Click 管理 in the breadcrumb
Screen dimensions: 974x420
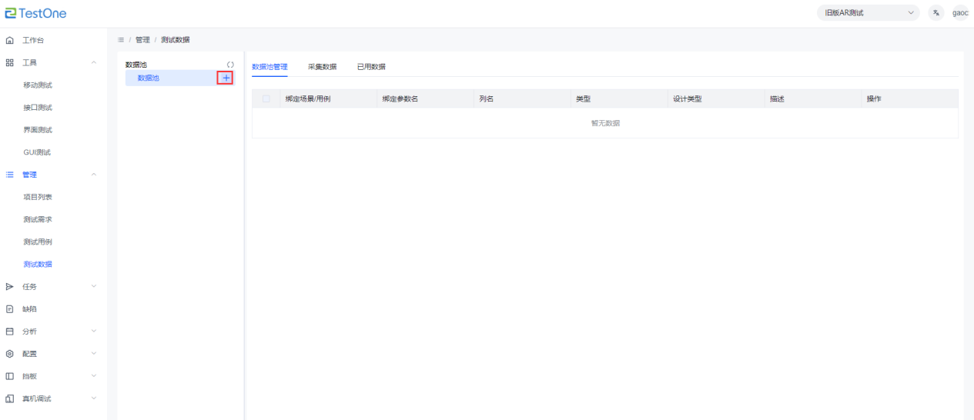[x=142, y=39]
